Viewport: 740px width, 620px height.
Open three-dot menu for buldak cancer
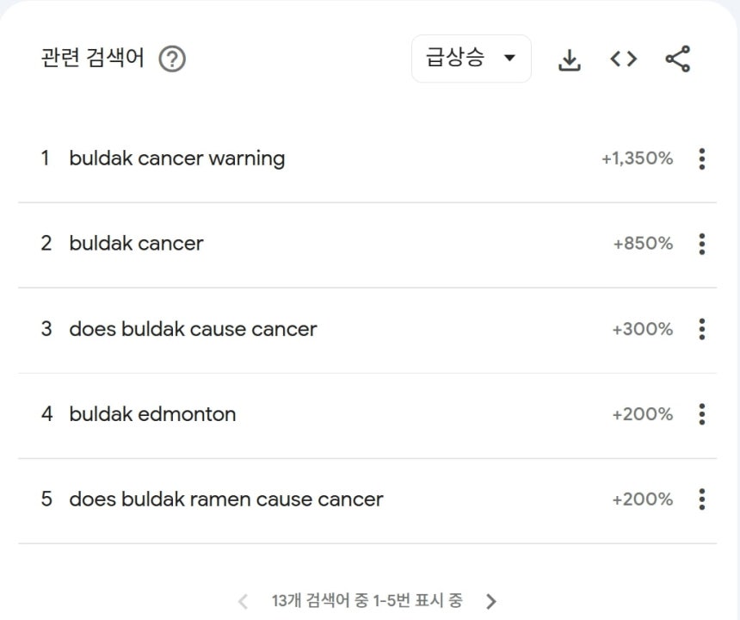click(x=702, y=244)
